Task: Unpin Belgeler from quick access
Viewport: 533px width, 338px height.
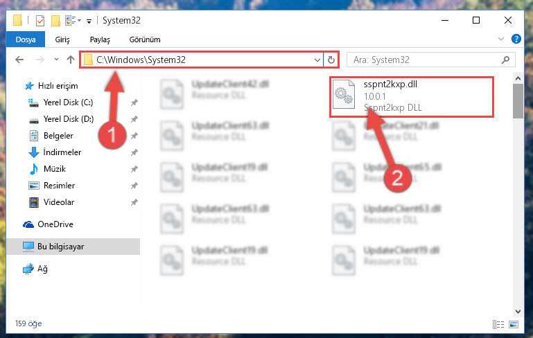Action: pyautogui.click(x=134, y=136)
